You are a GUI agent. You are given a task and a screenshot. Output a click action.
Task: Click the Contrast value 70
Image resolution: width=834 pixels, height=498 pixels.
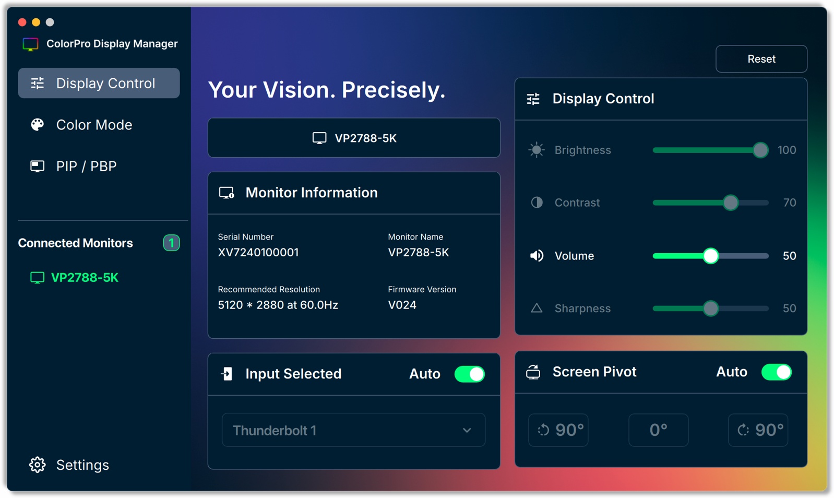[x=790, y=203]
